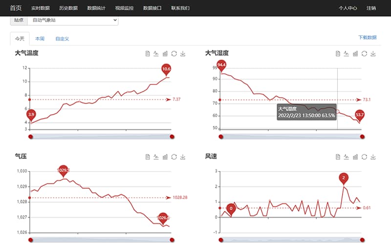Switch 大气温度 chart to bar view
Viewport: 391px width, 244px height.
coord(165,54)
